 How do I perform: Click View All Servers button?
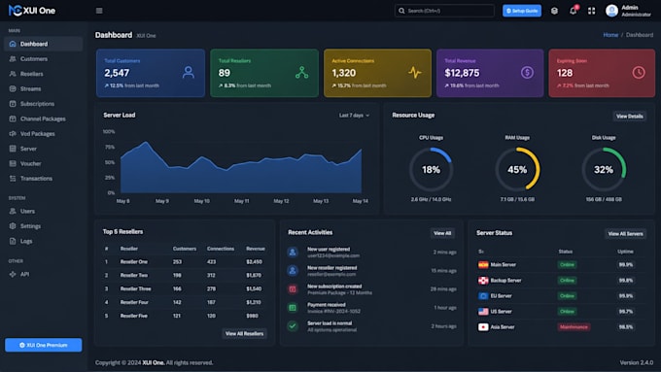[625, 234]
